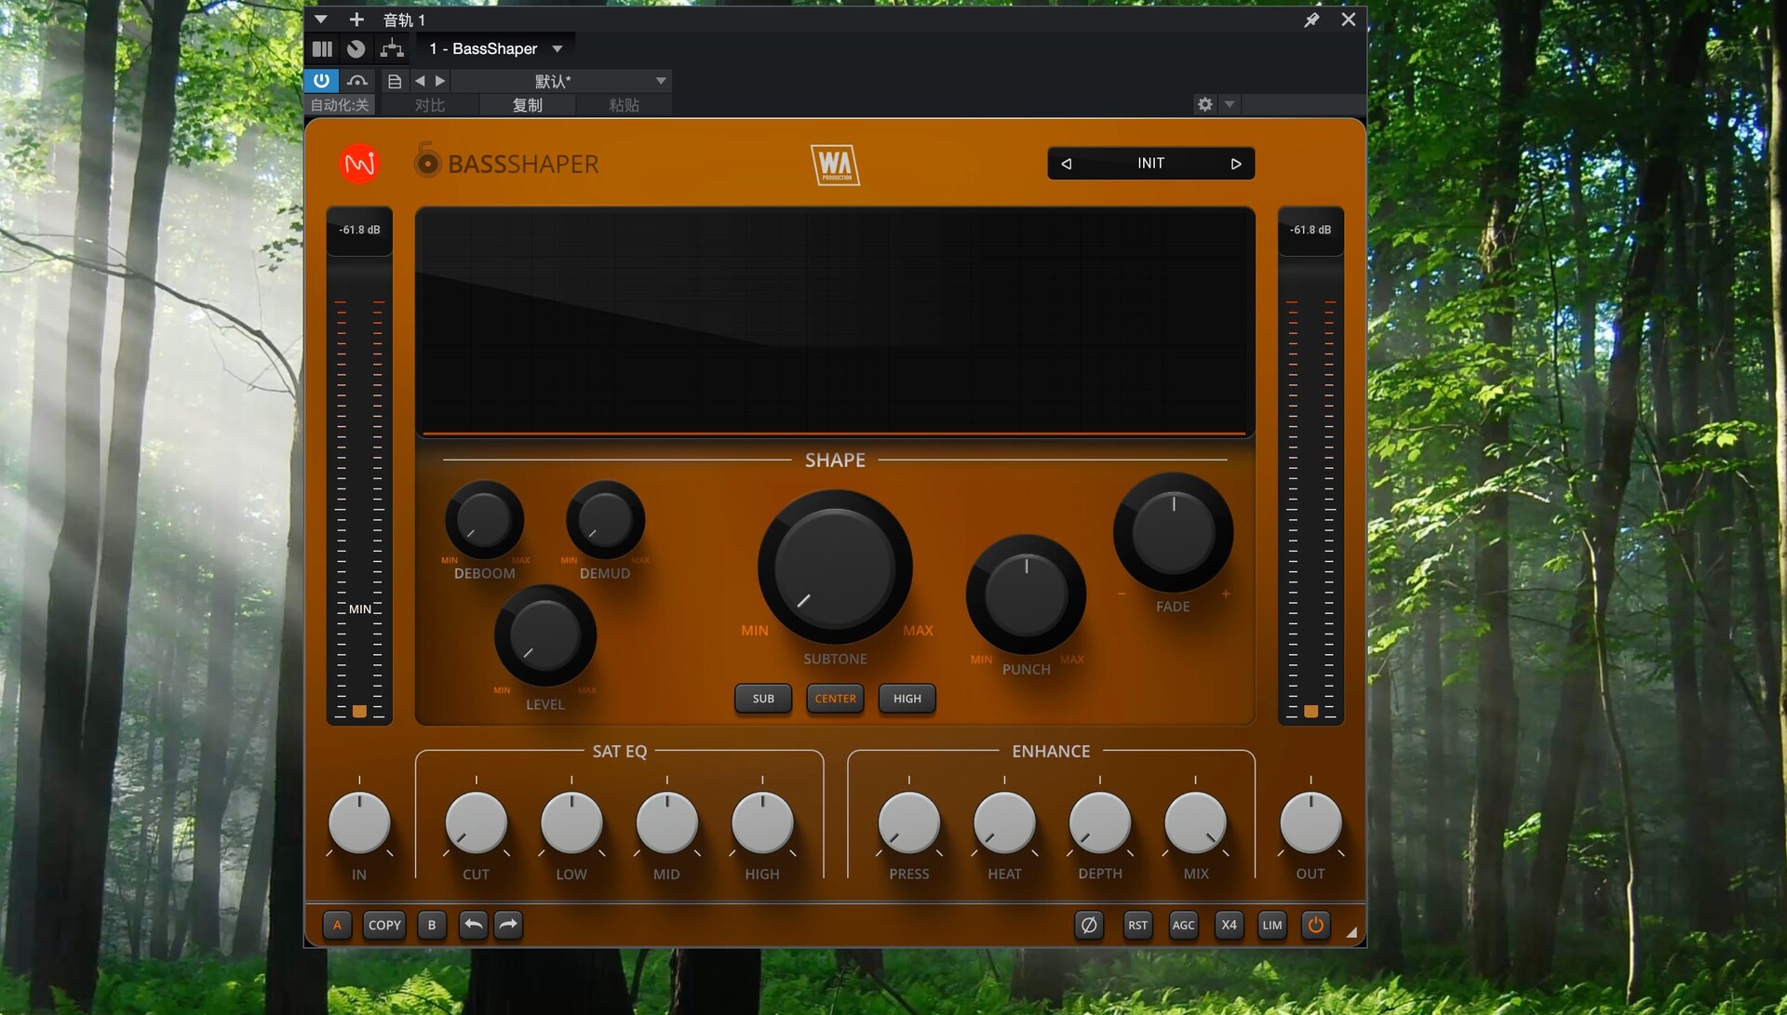Click the orange plugin power icon
The width and height of the screenshot is (1787, 1015).
1315,925
